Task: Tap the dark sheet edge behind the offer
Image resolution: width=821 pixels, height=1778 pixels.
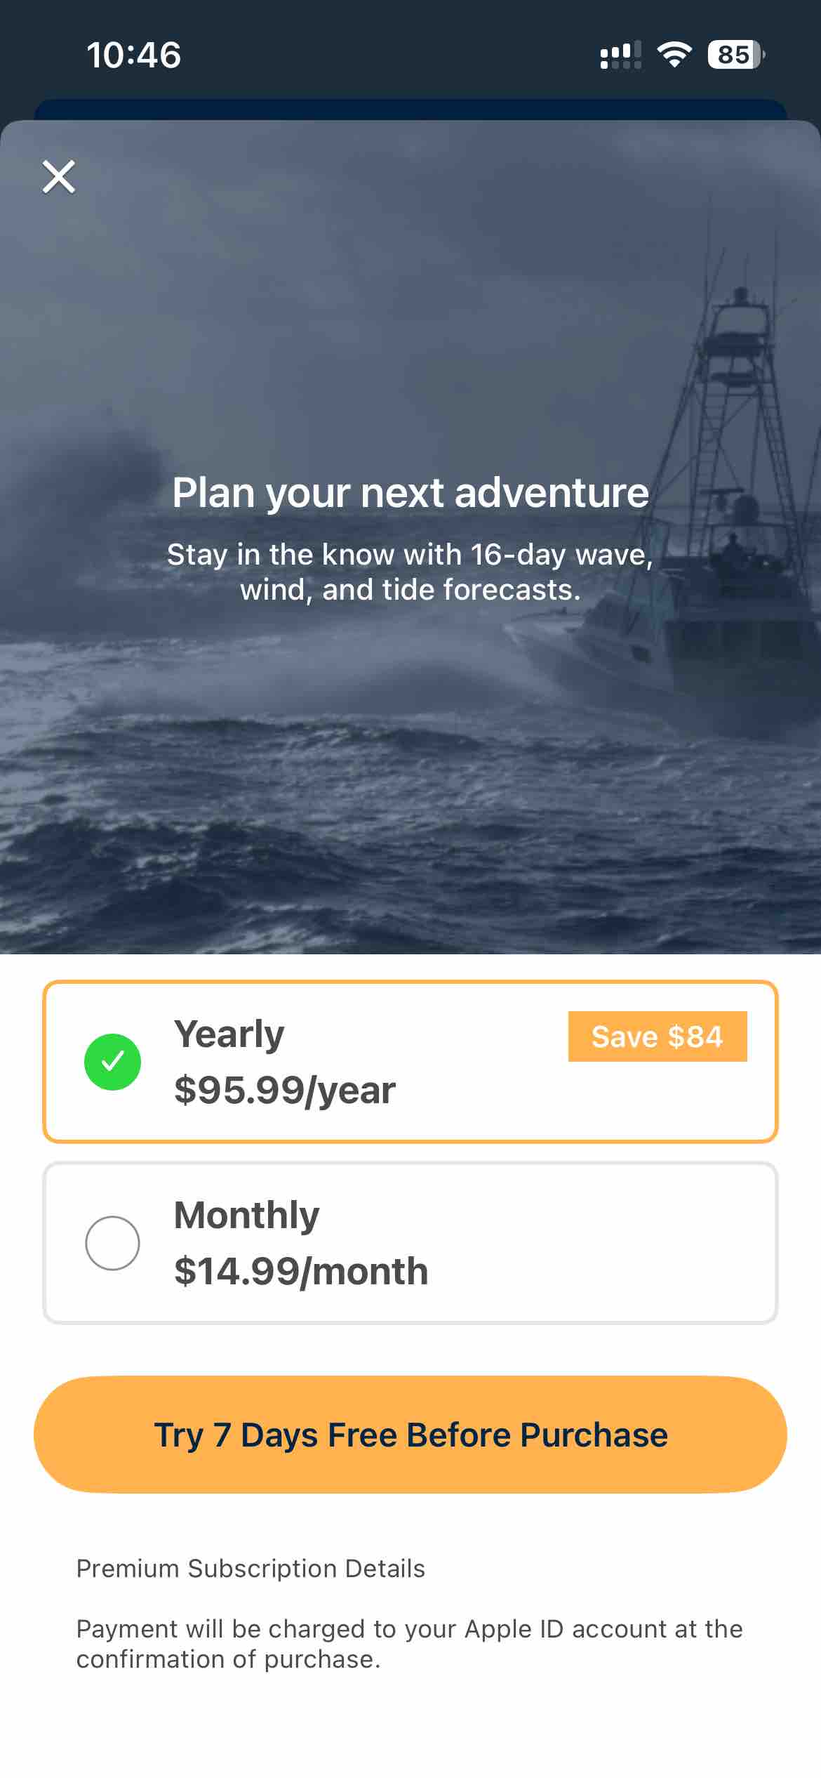Action: 410,110
